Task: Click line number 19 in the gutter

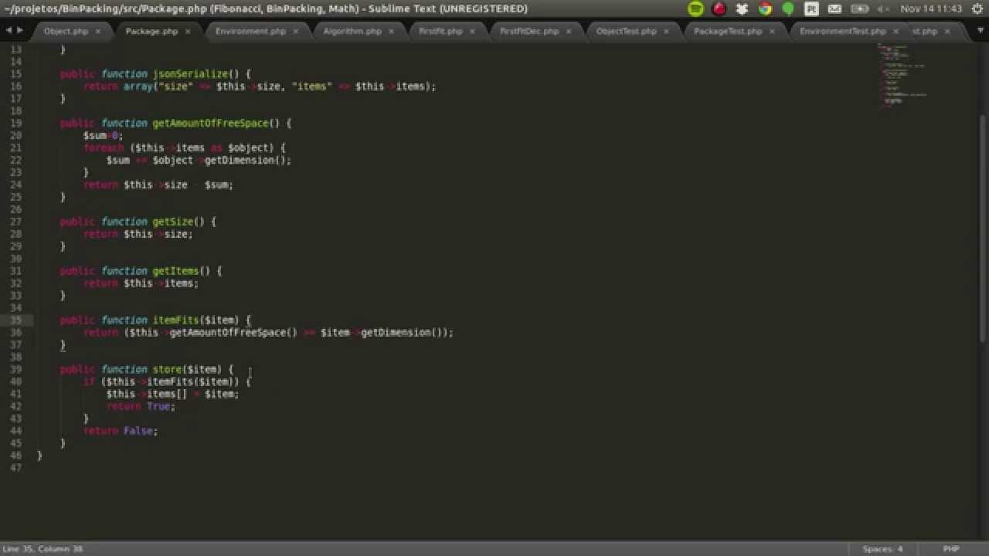Action: 16,123
